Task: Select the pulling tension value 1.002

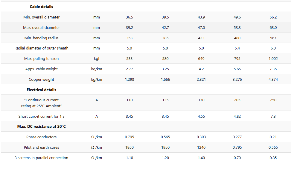Action: [x=273, y=59]
